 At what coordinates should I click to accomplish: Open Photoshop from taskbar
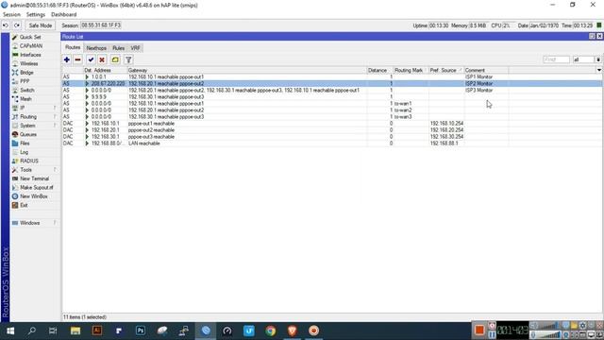[141, 331]
